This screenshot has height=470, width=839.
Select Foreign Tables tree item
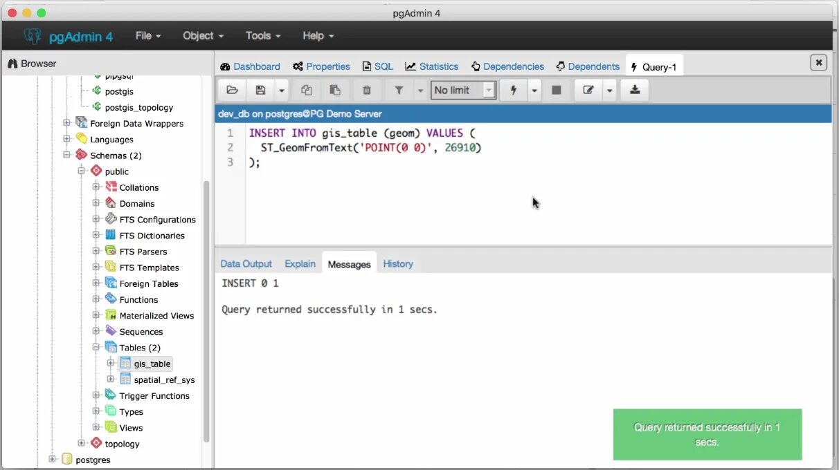point(148,283)
